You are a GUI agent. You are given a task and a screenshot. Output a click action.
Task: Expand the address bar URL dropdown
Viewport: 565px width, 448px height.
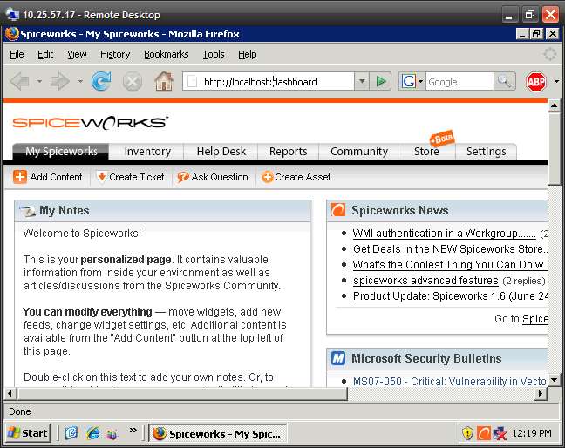pyautogui.click(x=362, y=81)
